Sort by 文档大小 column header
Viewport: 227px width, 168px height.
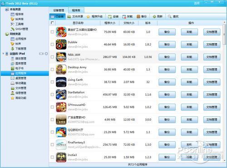[x=129, y=23]
